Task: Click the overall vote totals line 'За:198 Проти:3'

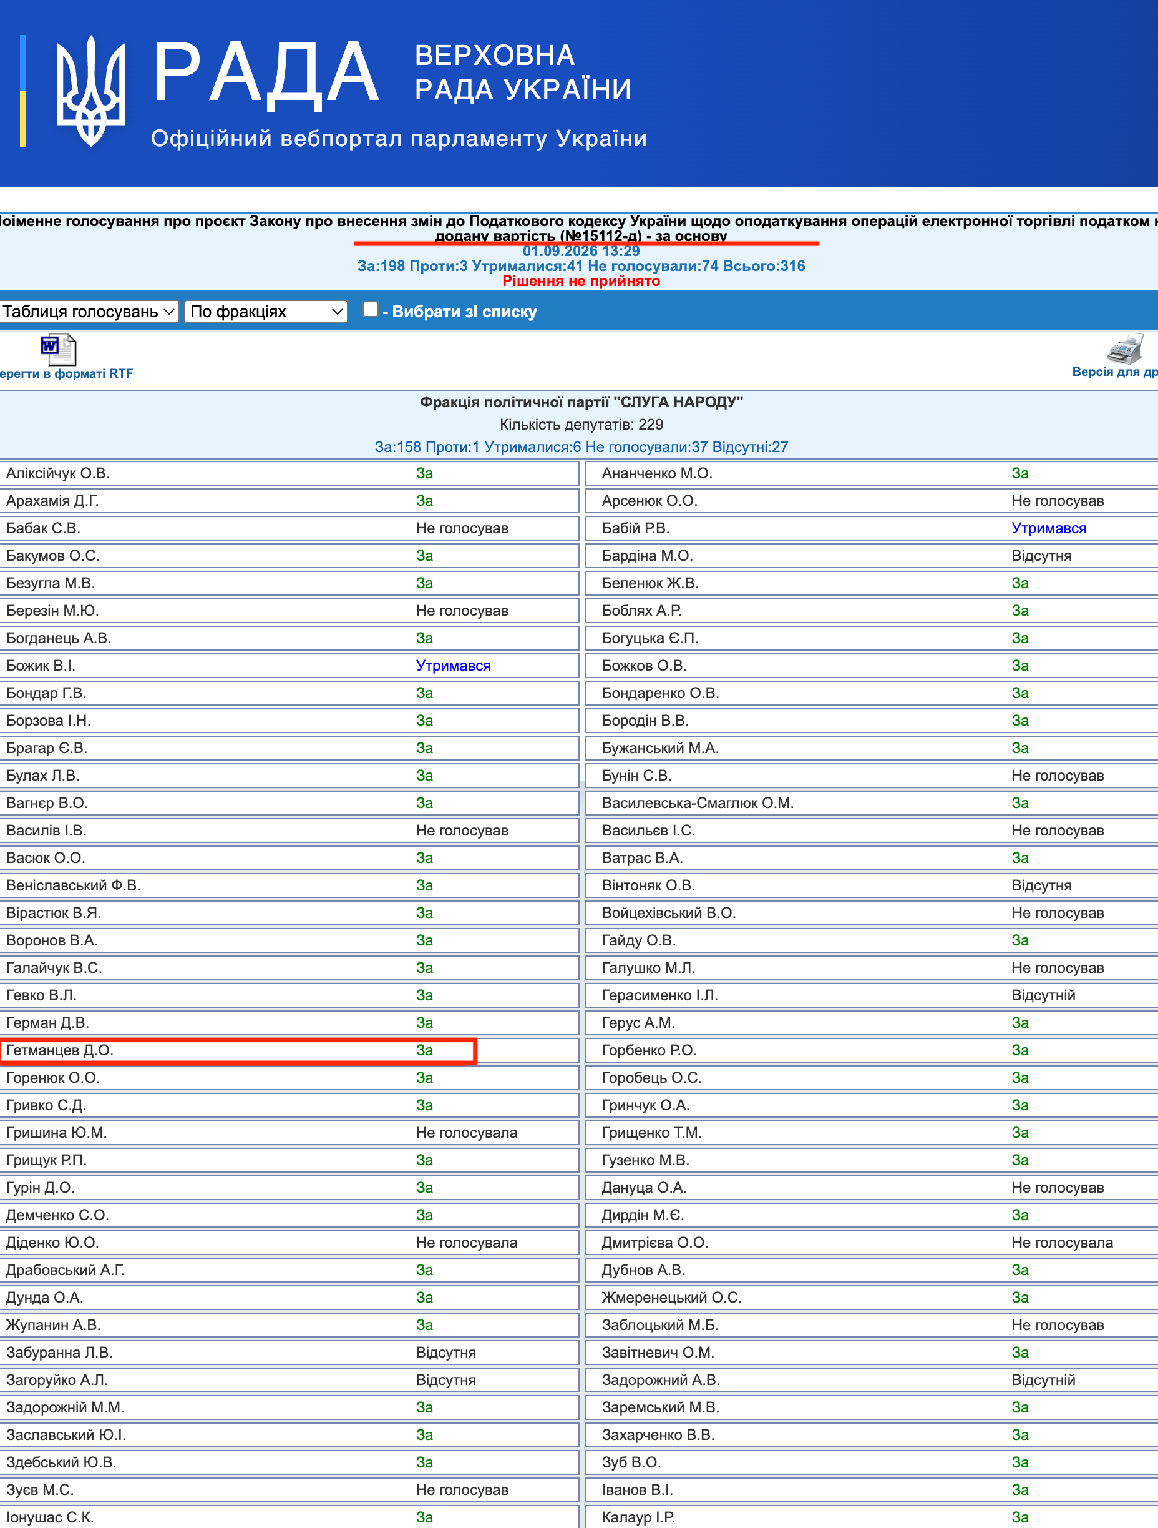Action: point(581,266)
